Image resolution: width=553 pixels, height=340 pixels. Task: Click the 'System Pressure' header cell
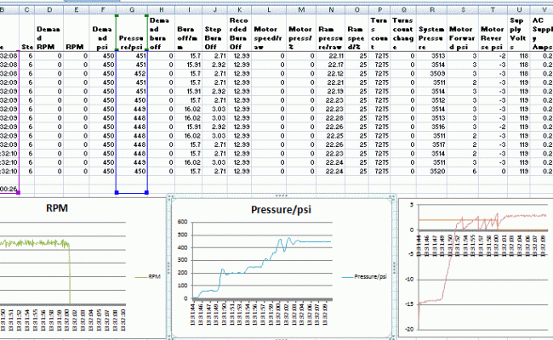pyautogui.click(x=431, y=32)
